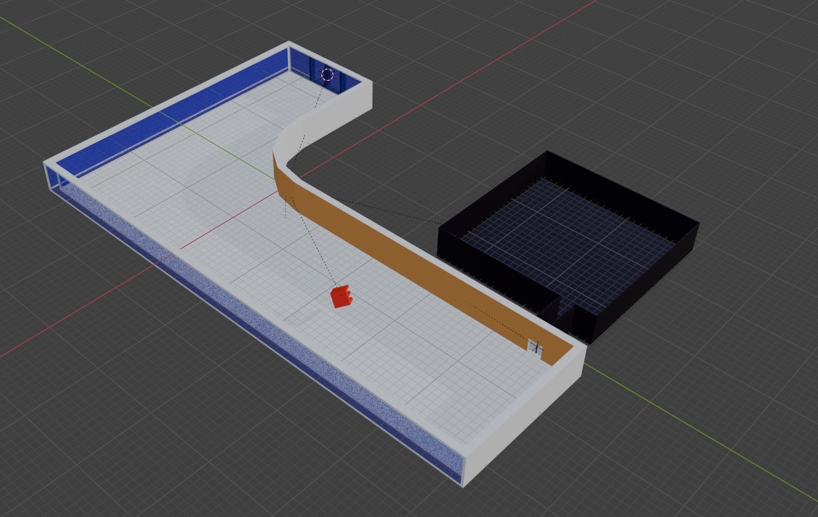Select the short glass wall at the left end
The image size is (818, 517).
click(53, 178)
